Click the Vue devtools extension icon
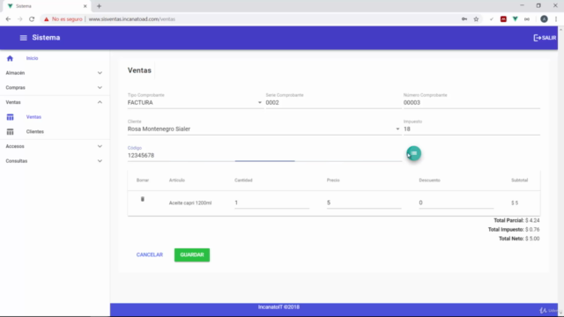Screen dimensions: 564x317 coord(515,19)
